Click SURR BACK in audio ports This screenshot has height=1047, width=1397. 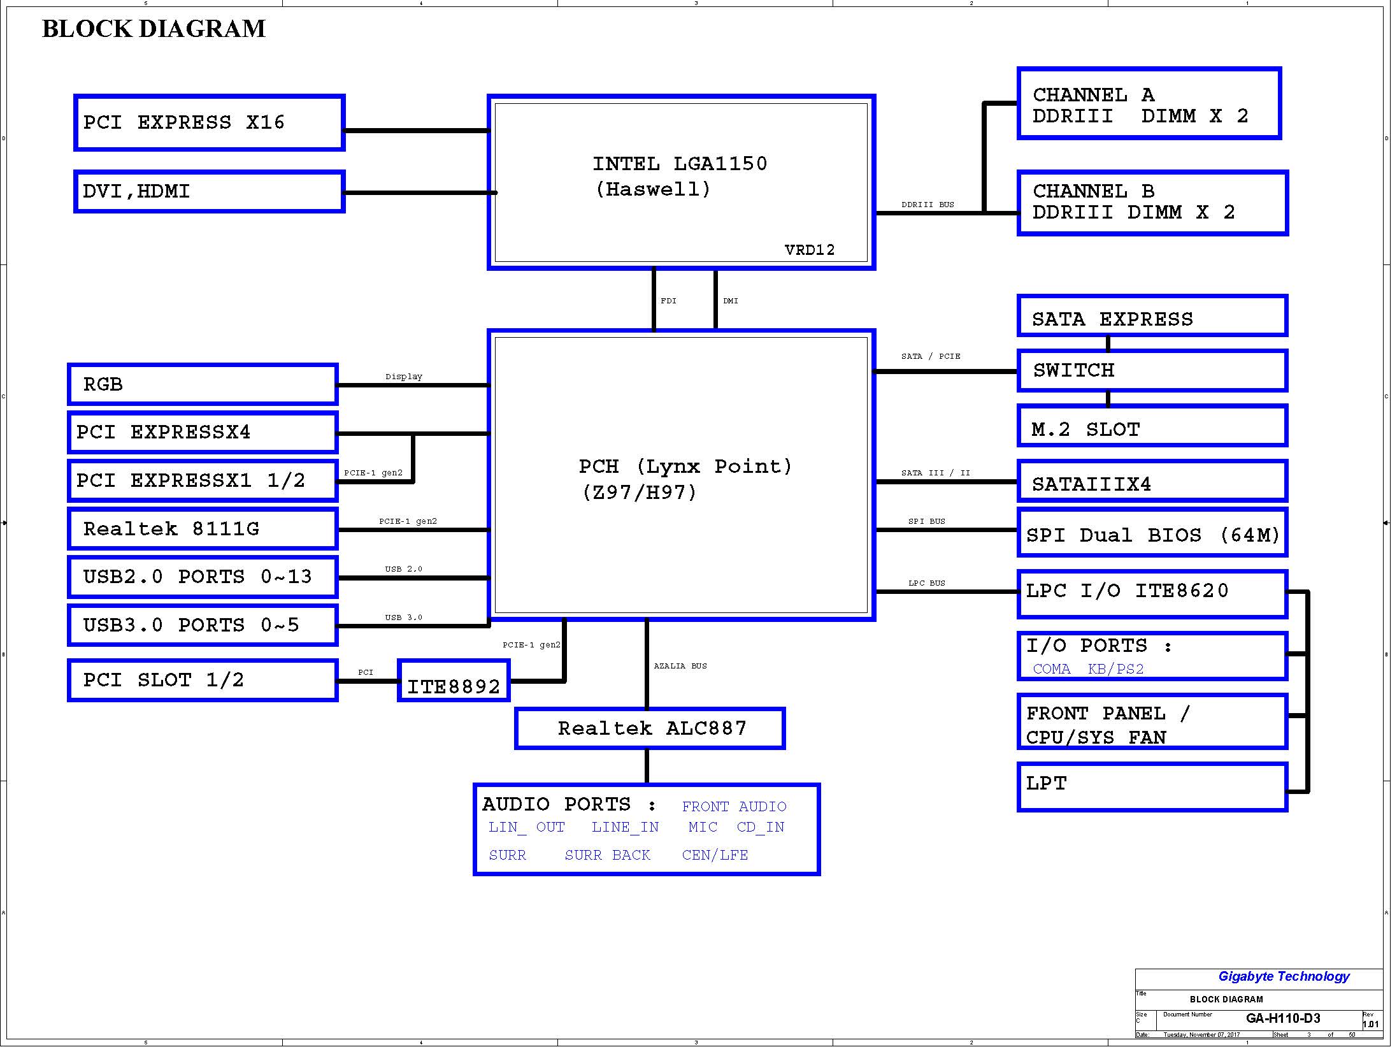608,855
